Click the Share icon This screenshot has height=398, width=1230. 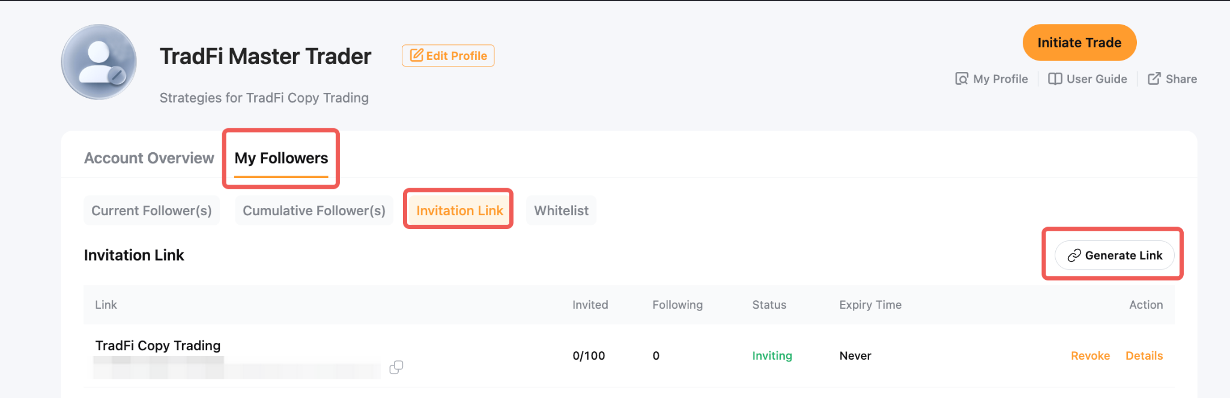pyautogui.click(x=1154, y=79)
